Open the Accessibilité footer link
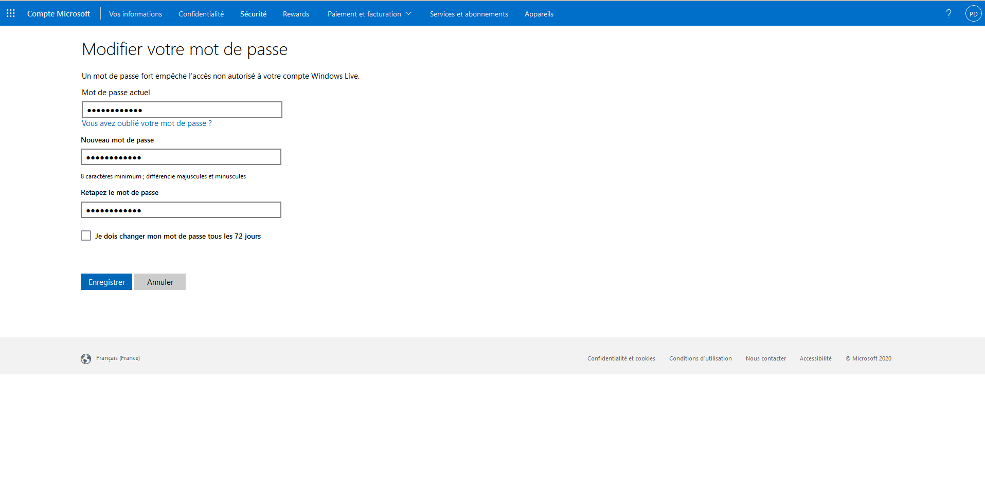The image size is (985, 488). click(816, 358)
